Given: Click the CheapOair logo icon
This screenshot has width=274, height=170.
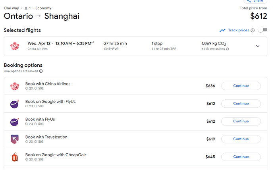Looking at the screenshot, I should (15, 157).
